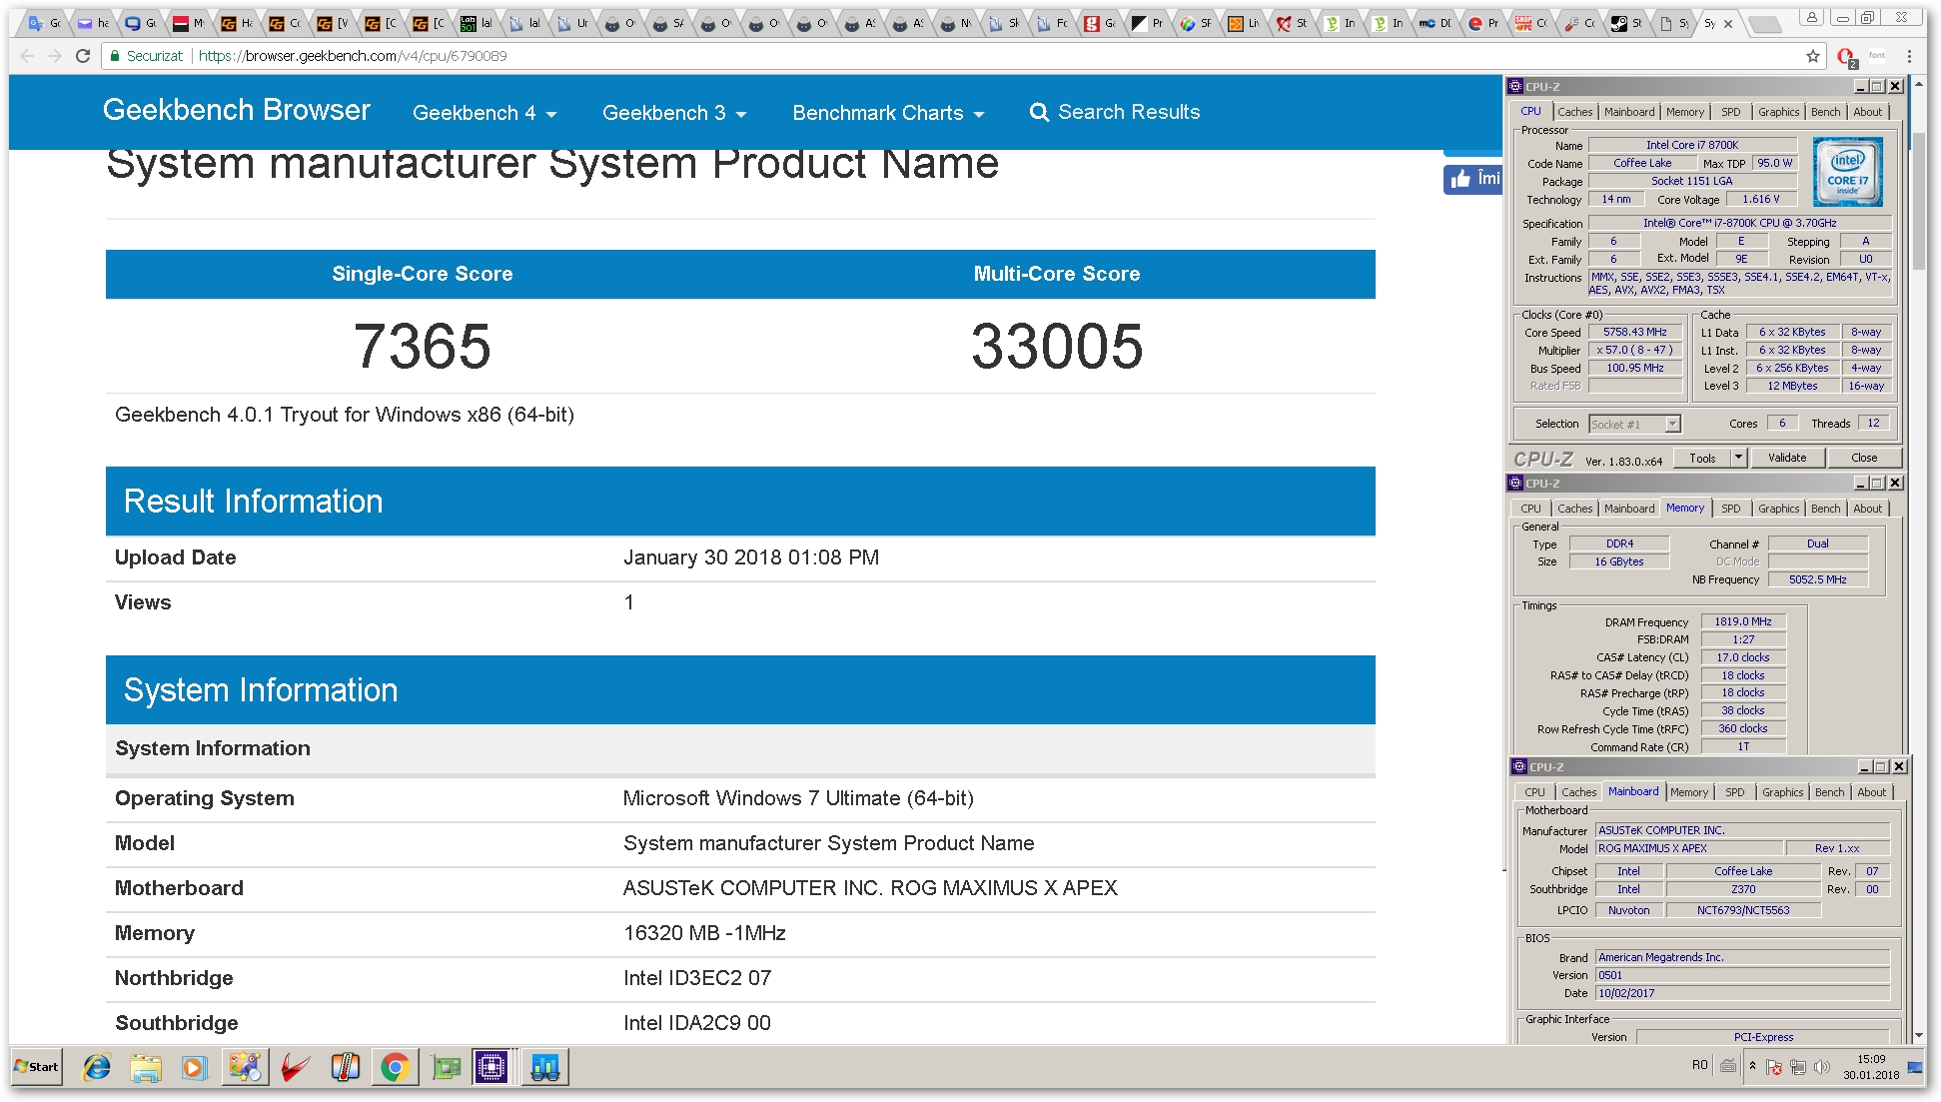Click the font extension button

click(x=1877, y=56)
